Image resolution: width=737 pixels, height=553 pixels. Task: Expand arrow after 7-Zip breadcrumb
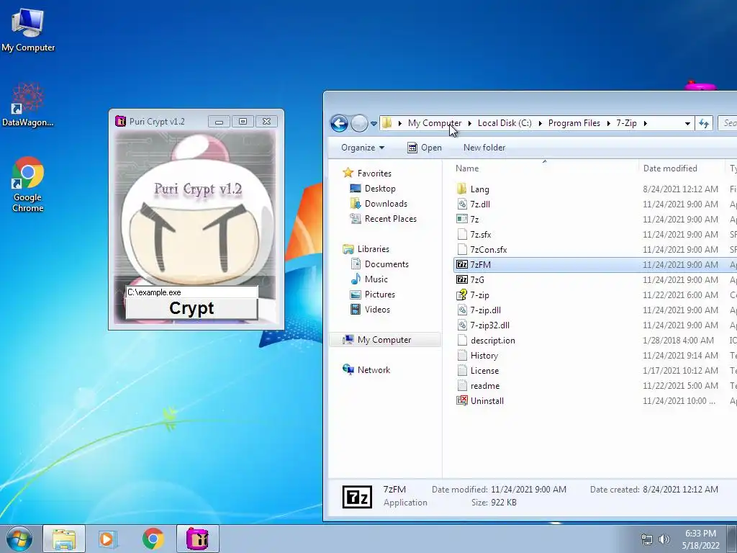646,123
